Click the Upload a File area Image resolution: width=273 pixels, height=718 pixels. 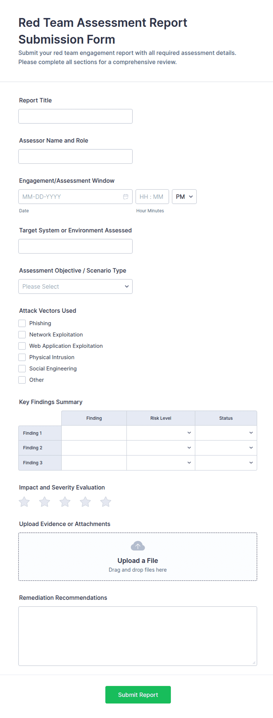(x=138, y=557)
